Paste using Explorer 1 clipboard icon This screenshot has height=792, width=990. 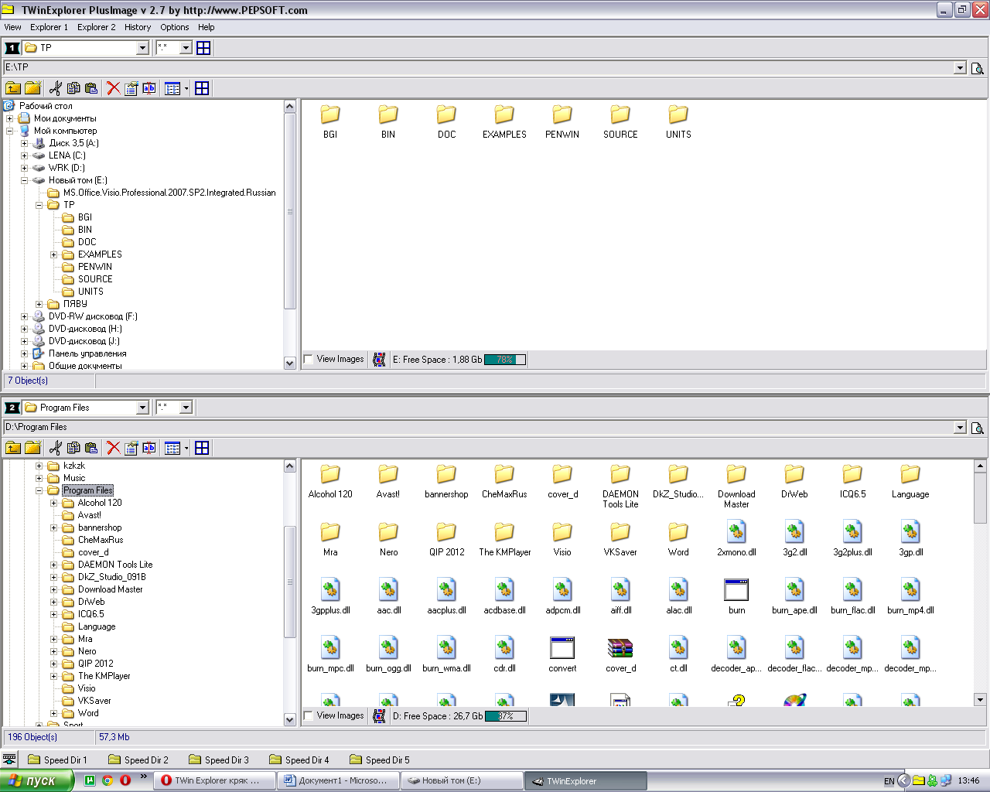coord(91,88)
